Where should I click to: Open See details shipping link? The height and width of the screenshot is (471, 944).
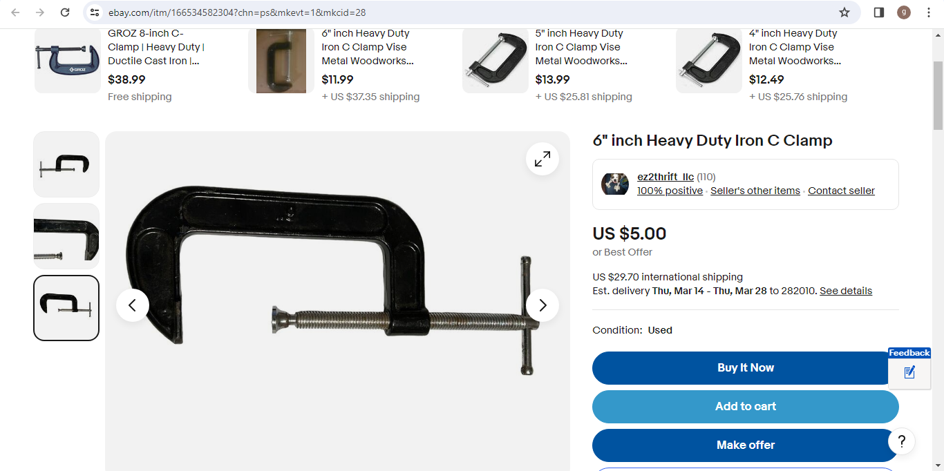pos(846,291)
